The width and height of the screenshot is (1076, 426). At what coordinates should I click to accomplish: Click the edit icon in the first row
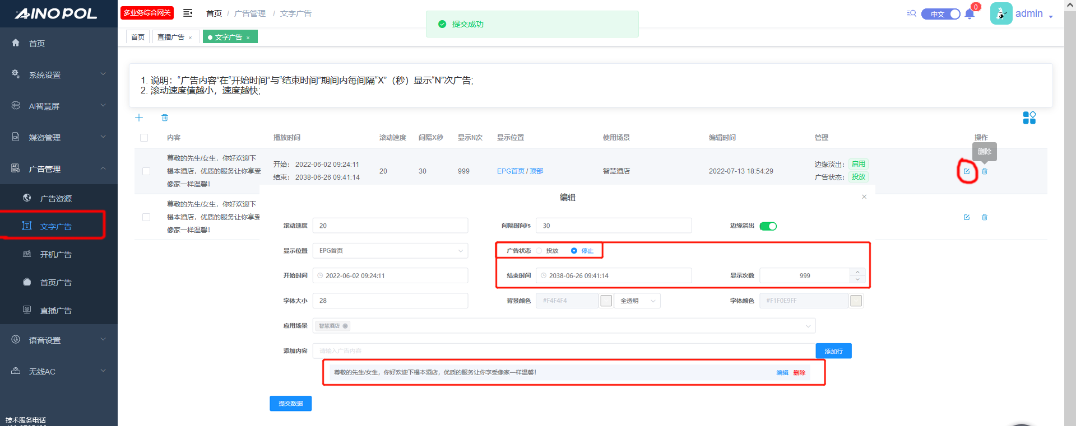click(x=967, y=171)
